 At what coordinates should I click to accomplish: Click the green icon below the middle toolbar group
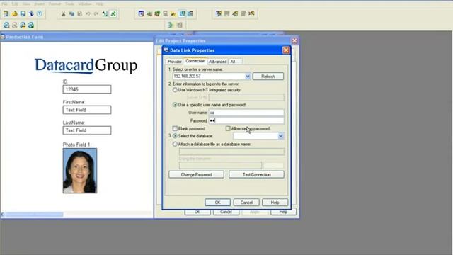pyautogui.click(x=171, y=25)
